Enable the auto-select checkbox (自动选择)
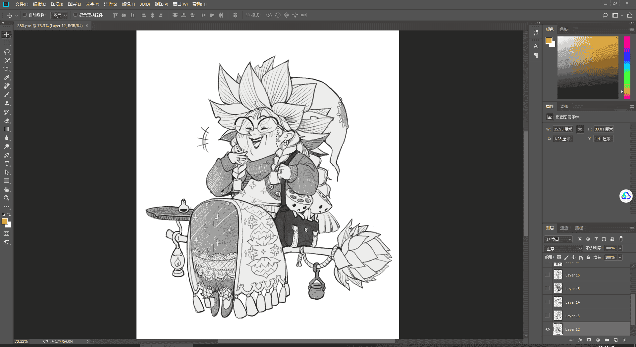Screen dimensions: 636x347 pyautogui.click(x=25, y=15)
